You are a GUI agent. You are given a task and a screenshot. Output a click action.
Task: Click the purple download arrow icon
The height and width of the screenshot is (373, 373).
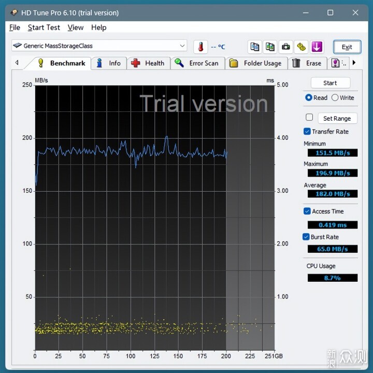pos(317,47)
